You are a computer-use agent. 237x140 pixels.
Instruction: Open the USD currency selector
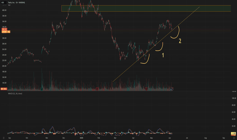(3, 3)
